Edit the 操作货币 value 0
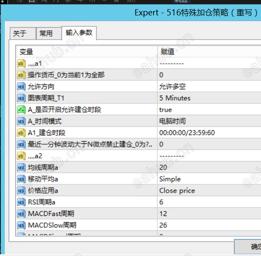The height and width of the screenshot is (256, 261). pyautogui.click(x=209, y=75)
